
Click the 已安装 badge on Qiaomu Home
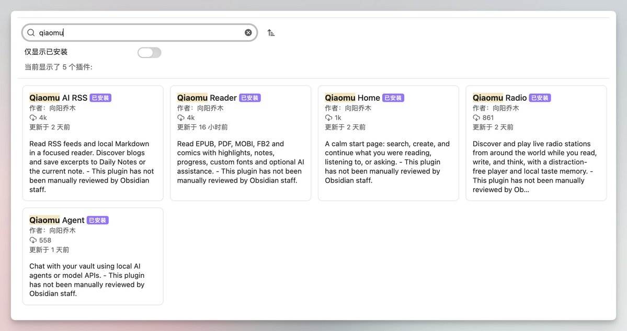(x=393, y=98)
